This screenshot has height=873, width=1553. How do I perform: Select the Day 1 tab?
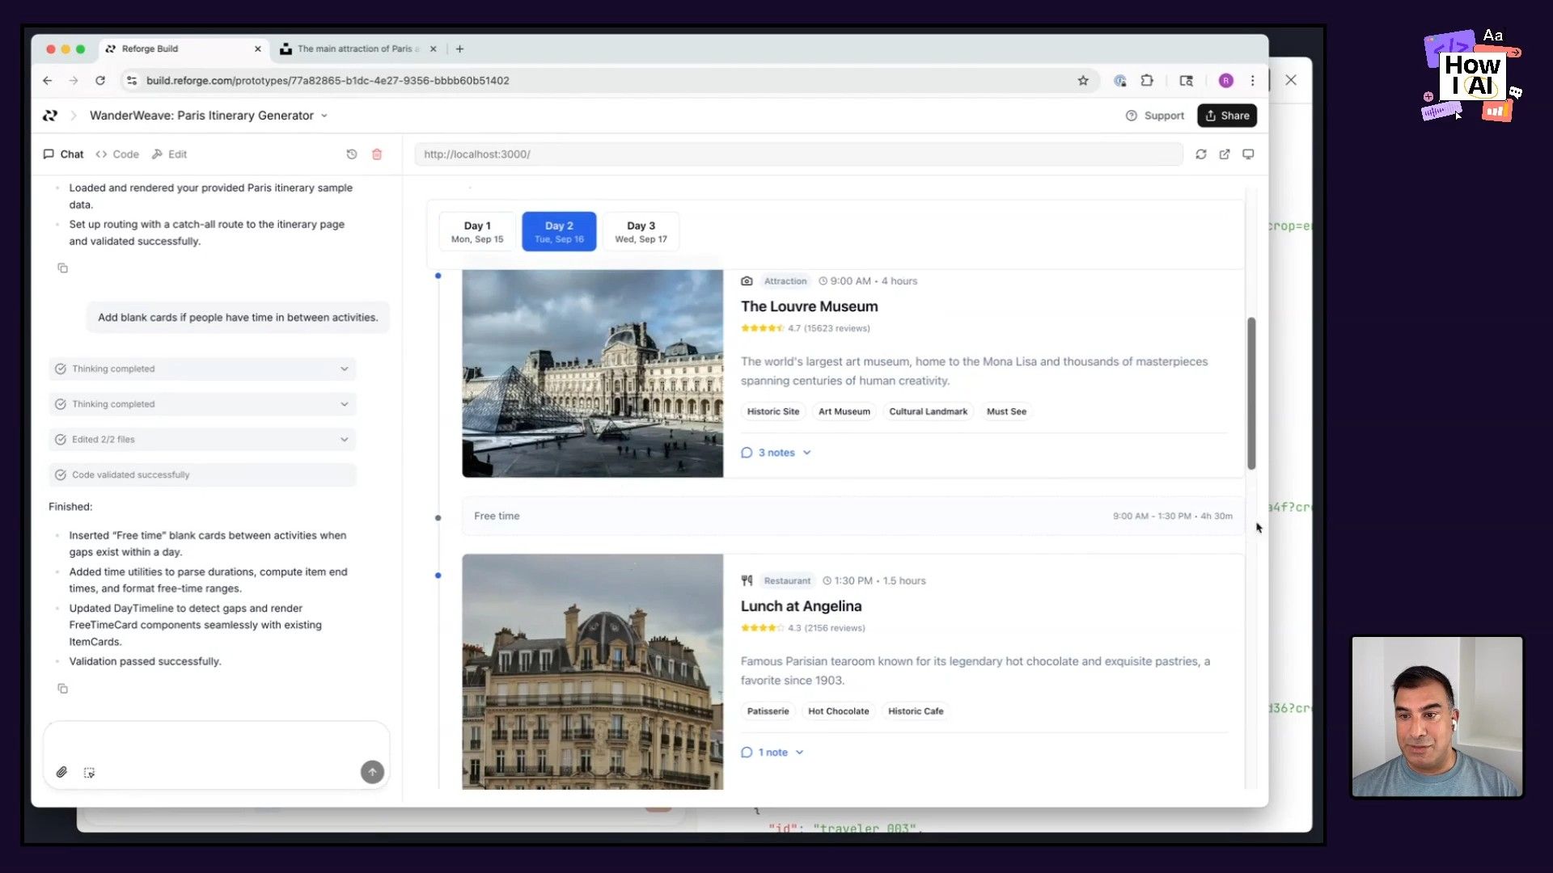[476, 231]
